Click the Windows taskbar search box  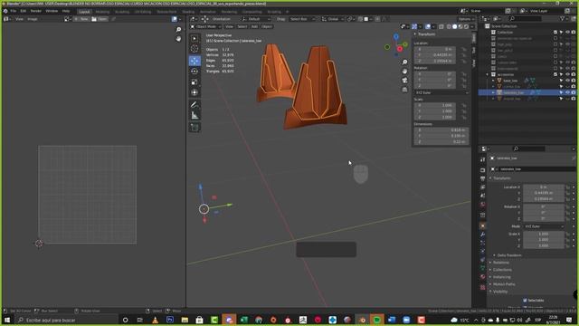click(x=66, y=320)
